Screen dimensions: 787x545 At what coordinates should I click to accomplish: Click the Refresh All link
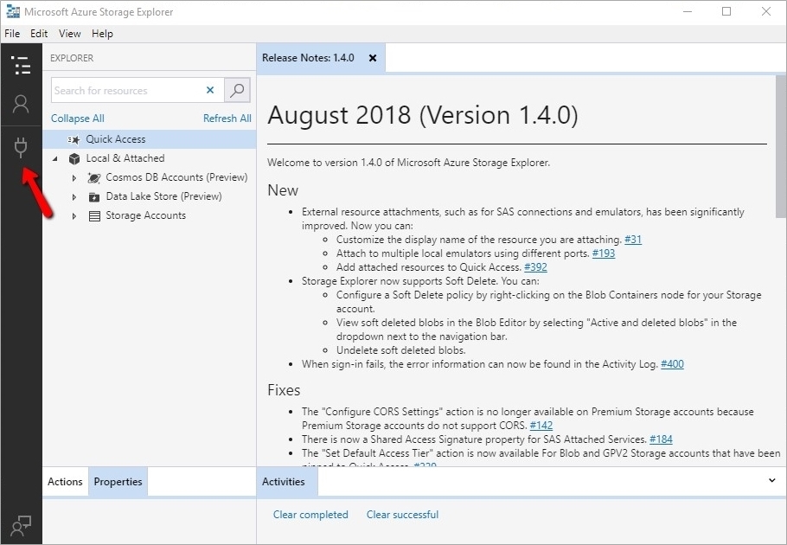pyautogui.click(x=227, y=119)
